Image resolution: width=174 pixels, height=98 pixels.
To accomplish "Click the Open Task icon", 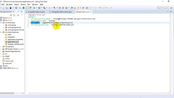I will [x=75, y=8].
